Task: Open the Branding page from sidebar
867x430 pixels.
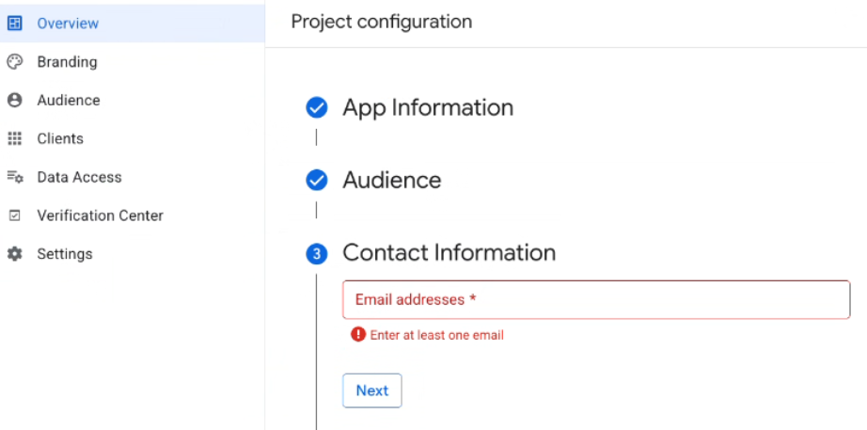Action: click(67, 62)
